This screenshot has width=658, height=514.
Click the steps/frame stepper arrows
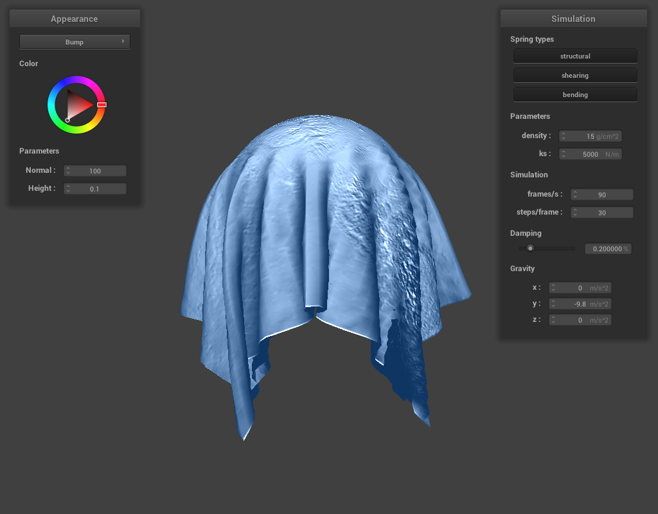[x=575, y=213]
